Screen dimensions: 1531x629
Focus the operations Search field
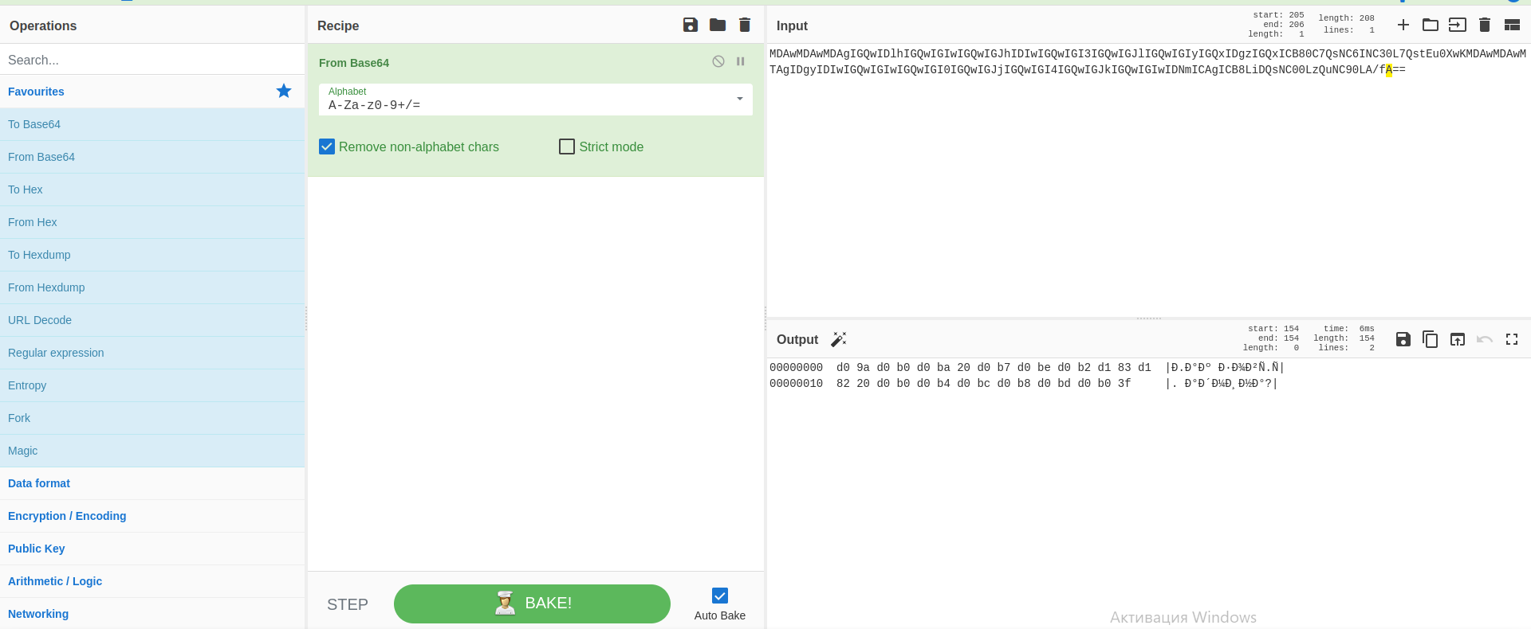point(152,60)
